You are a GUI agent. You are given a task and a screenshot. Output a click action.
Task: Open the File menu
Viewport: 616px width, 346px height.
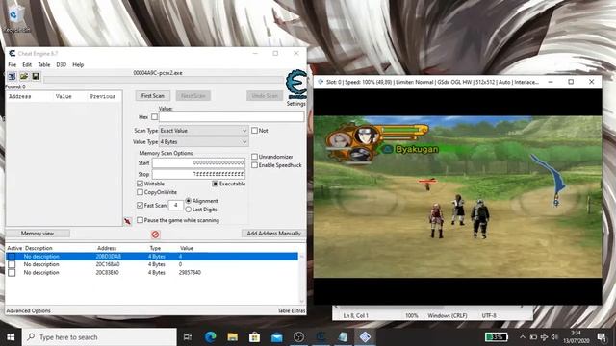(x=13, y=64)
